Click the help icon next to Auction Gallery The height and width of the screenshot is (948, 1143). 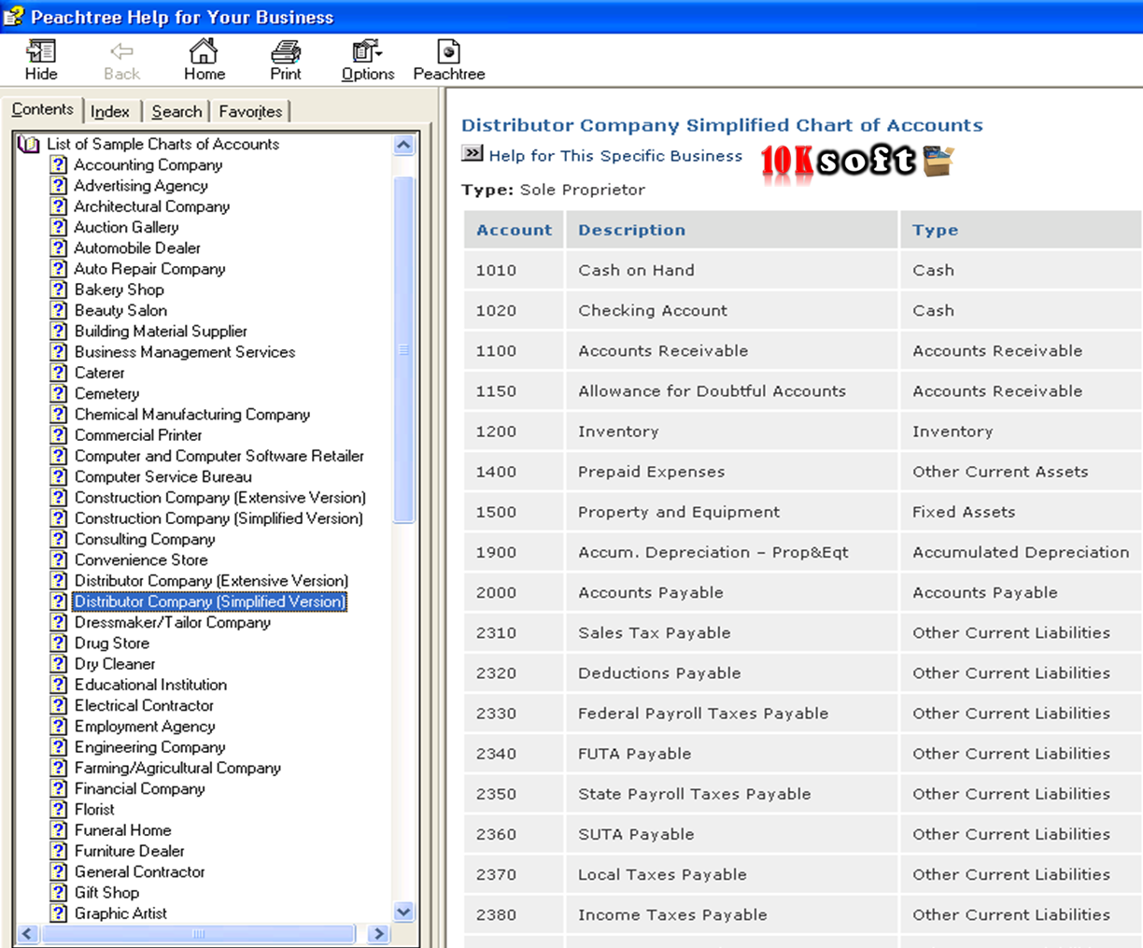pos(59,227)
